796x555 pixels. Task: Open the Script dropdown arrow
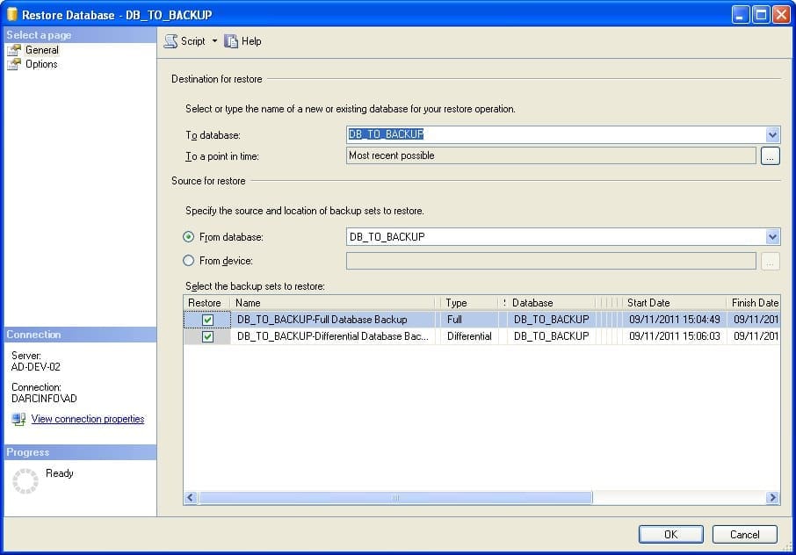214,41
